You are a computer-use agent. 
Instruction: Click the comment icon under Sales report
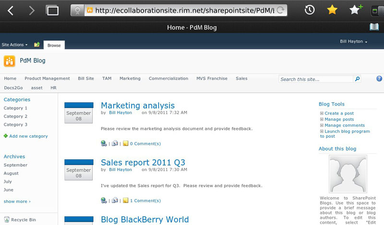pyautogui.click(x=125, y=201)
